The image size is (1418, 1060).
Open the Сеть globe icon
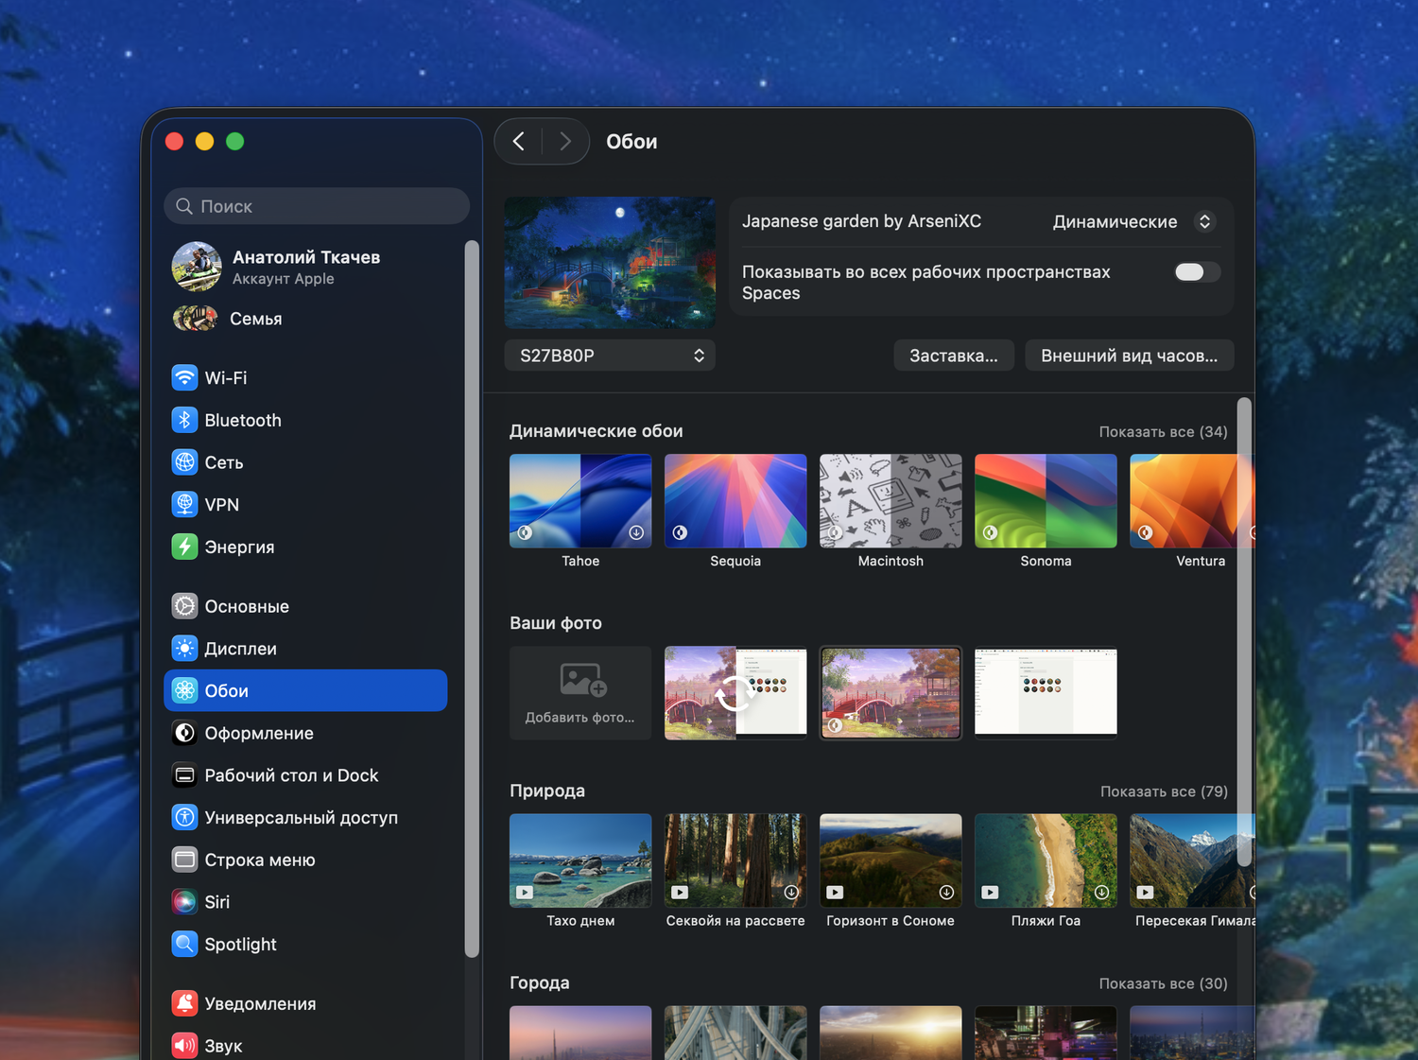(184, 462)
